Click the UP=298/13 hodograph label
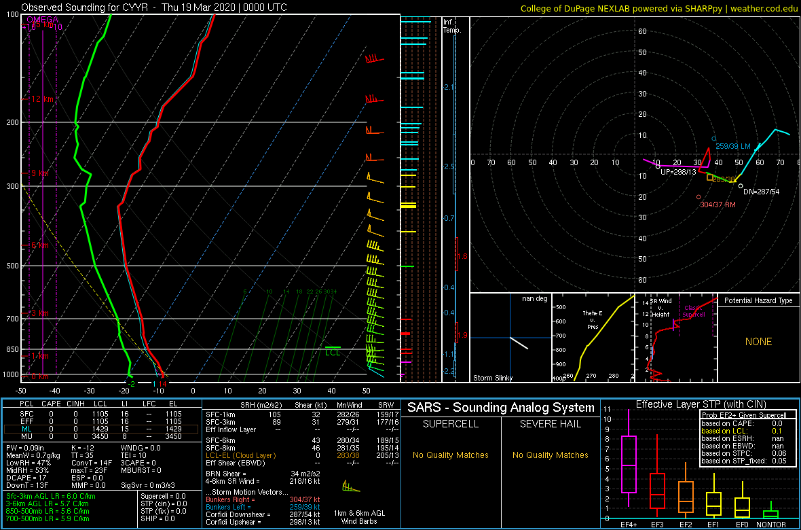 point(678,173)
